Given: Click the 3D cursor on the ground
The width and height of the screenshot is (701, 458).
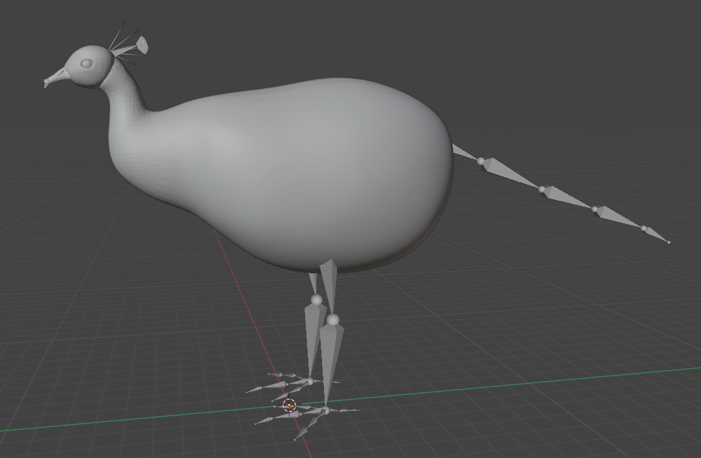Looking at the screenshot, I should [x=289, y=406].
